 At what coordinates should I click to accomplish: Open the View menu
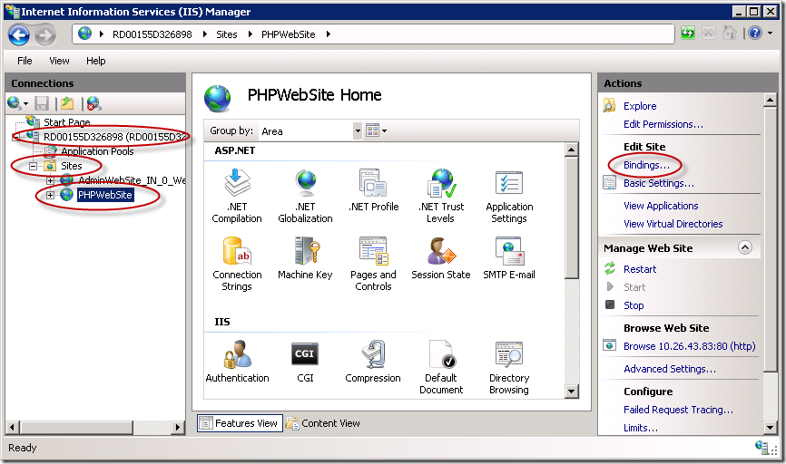coord(59,61)
